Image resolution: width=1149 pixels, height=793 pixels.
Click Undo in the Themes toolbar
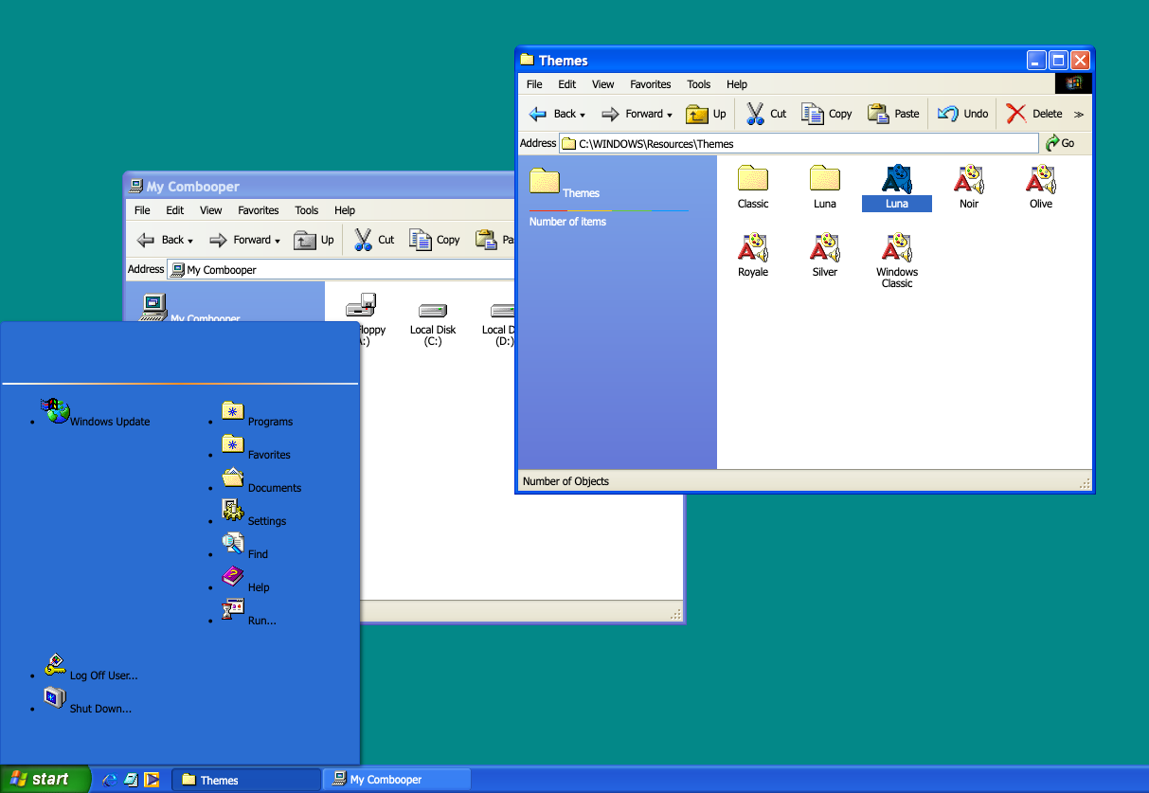pos(963,114)
